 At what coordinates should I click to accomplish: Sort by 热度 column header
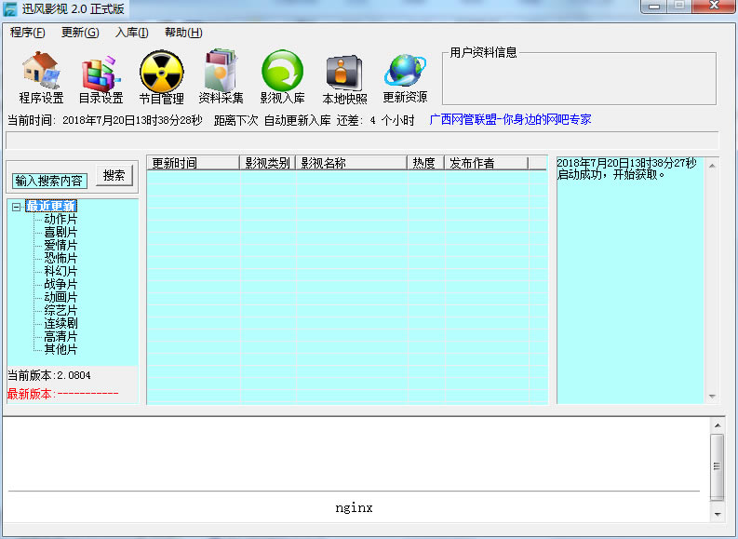pos(423,163)
